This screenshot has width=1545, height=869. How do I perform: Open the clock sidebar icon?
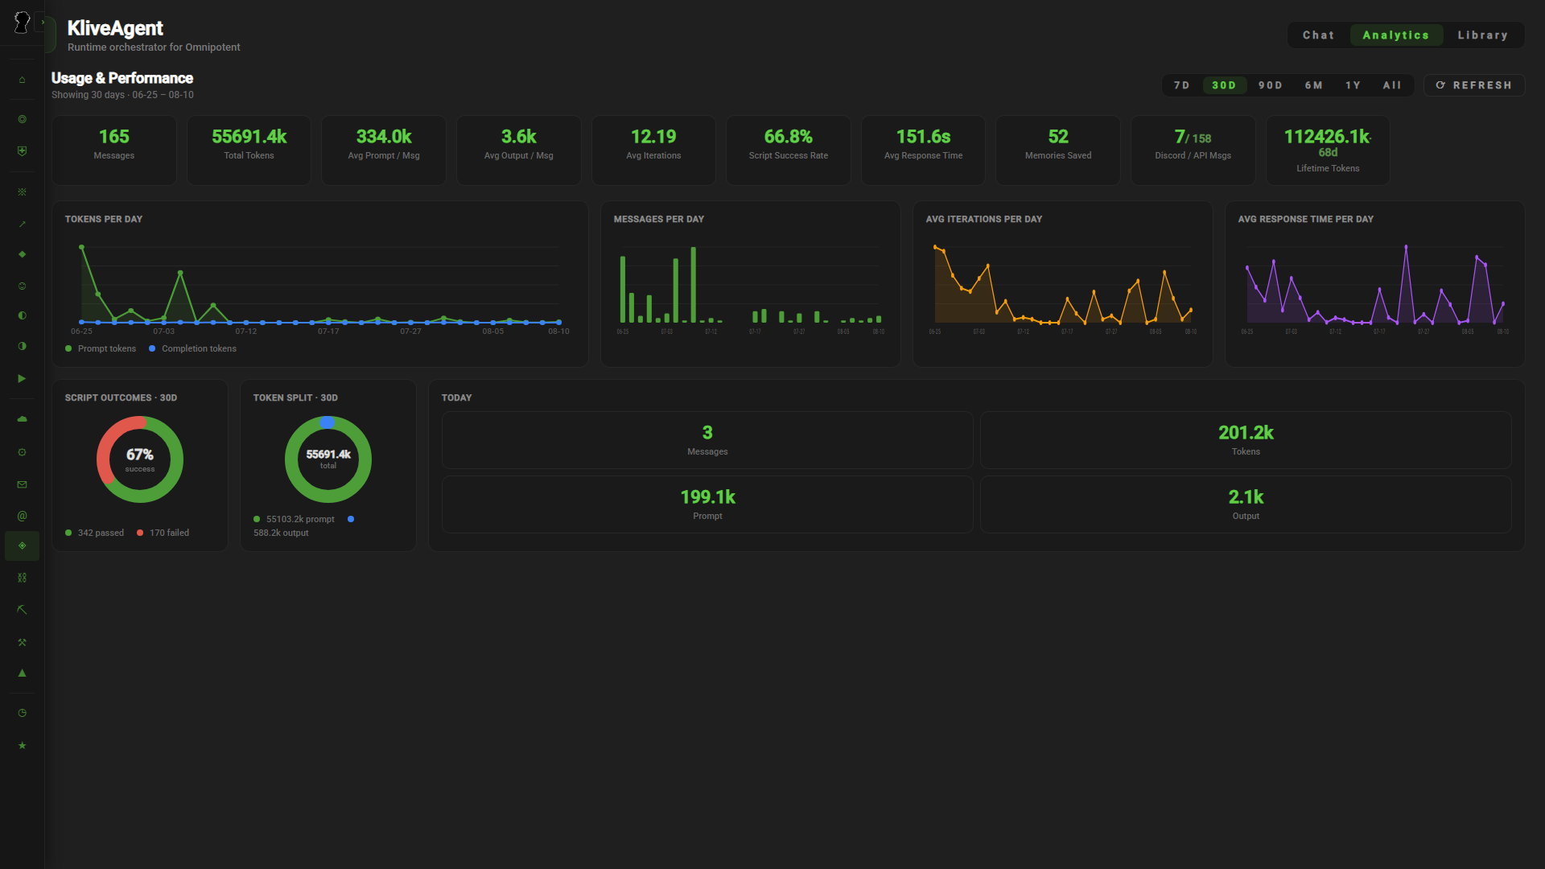tap(22, 713)
